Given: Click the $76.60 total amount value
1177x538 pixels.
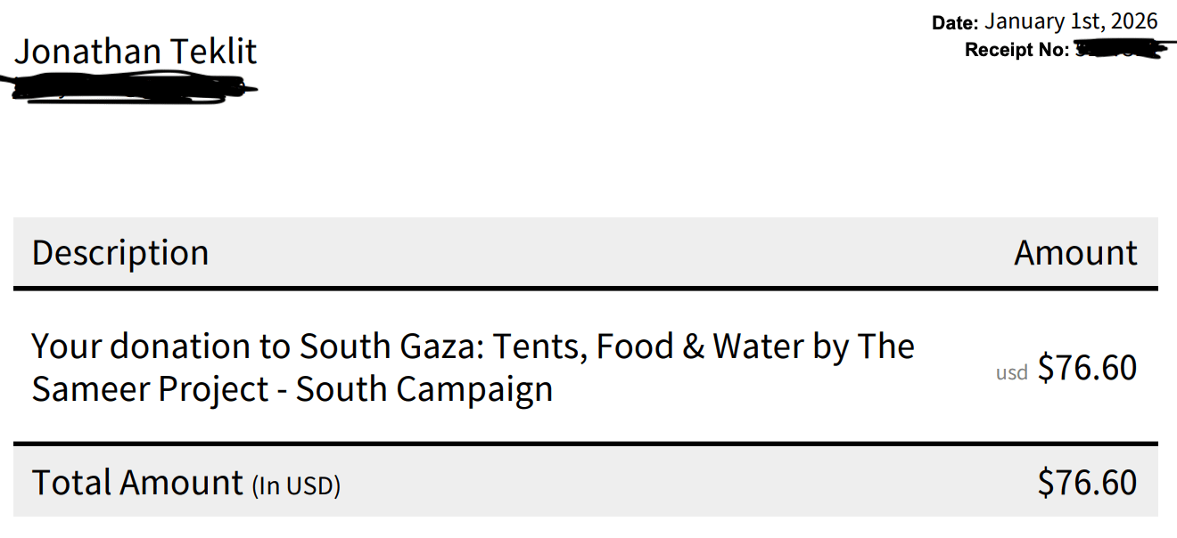Looking at the screenshot, I should point(1088,483).
